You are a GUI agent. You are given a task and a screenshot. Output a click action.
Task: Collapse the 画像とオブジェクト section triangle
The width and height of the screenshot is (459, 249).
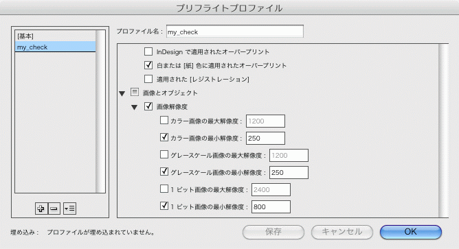coord(122,93)
